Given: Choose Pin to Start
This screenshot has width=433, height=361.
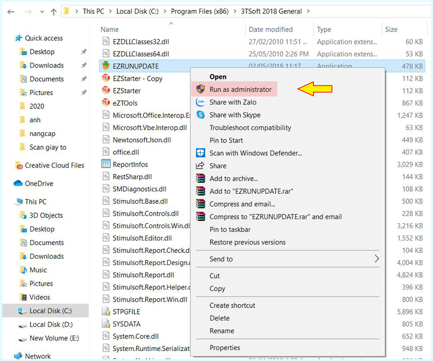Looking at the screenshot, I should [x=226, y=140].
